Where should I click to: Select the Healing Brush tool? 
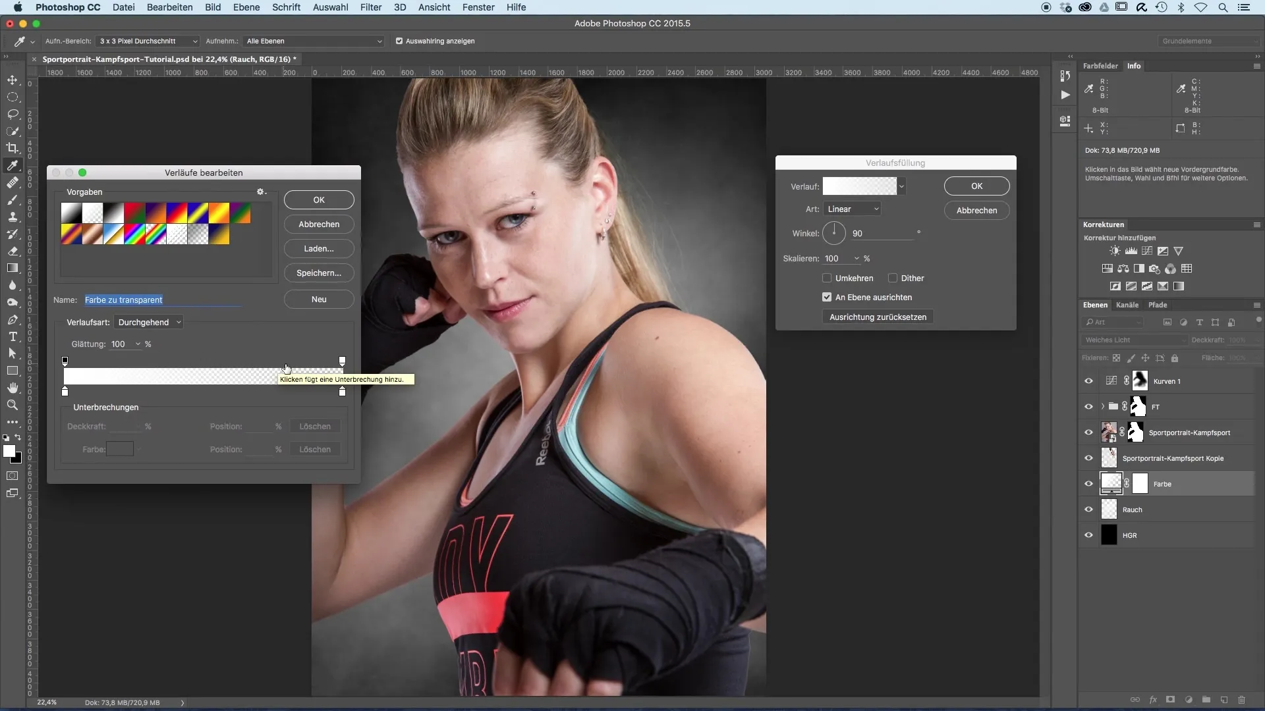[13, 182]
